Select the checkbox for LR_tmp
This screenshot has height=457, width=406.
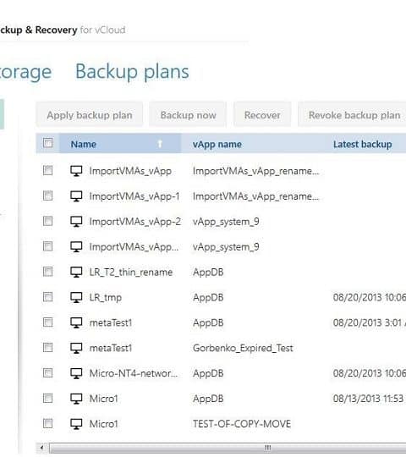coord(47,297)
